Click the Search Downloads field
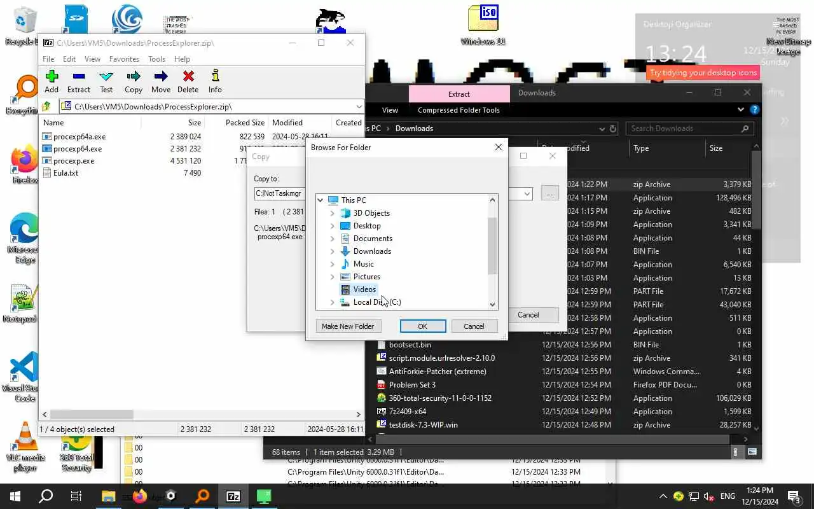Viewport: 814px width, 509px height. coord(684,129)
